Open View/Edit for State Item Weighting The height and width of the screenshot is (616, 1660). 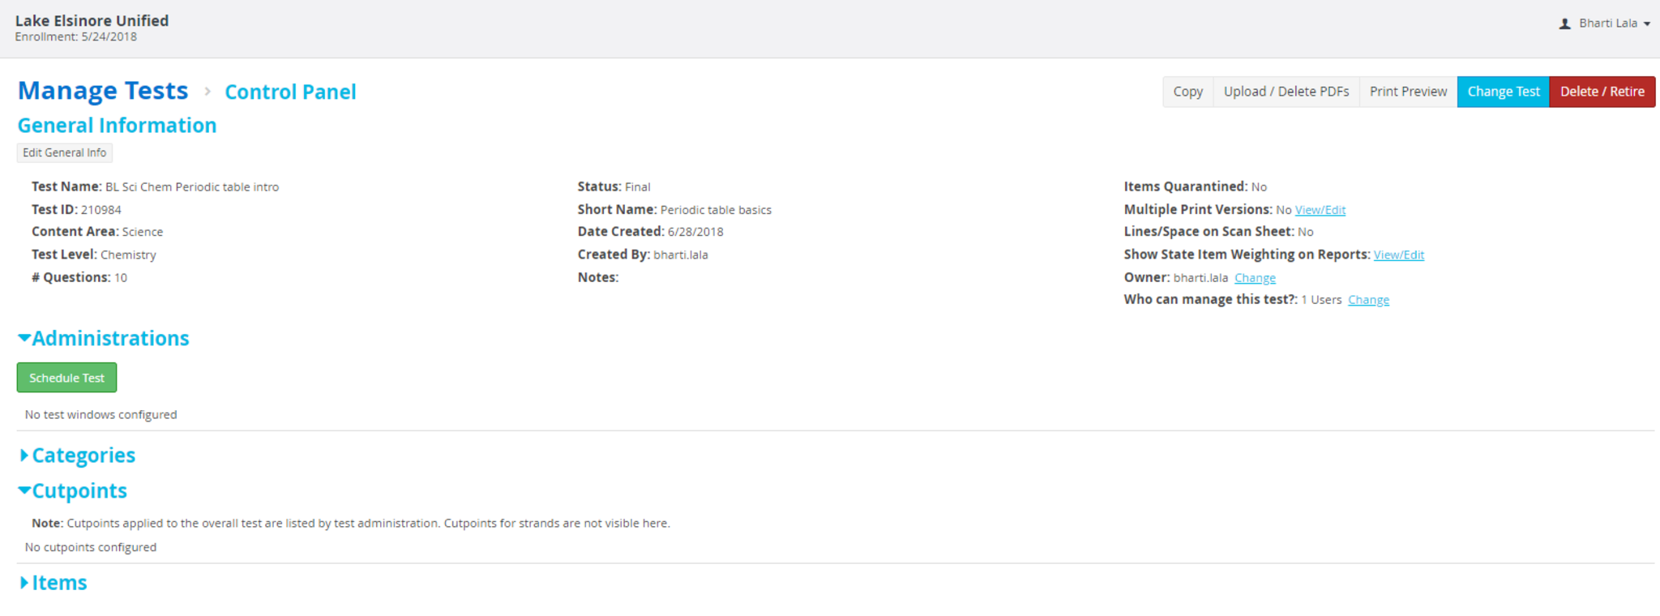tap(1398, 255)
